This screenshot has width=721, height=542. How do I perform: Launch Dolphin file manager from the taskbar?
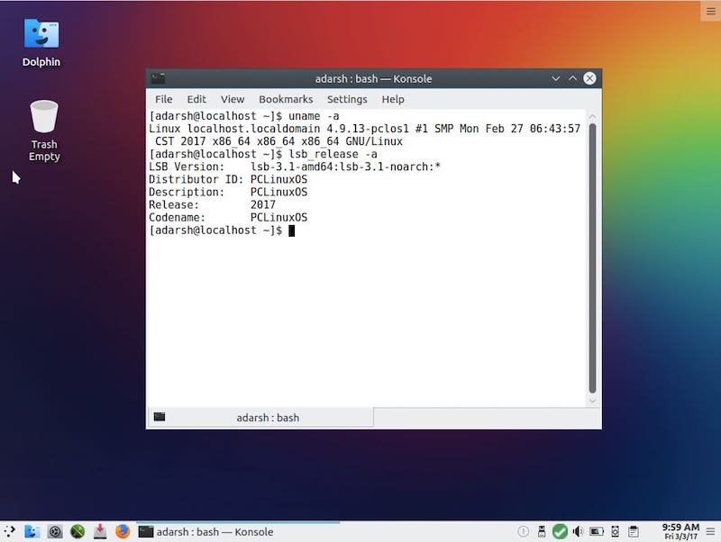[32, 531]
